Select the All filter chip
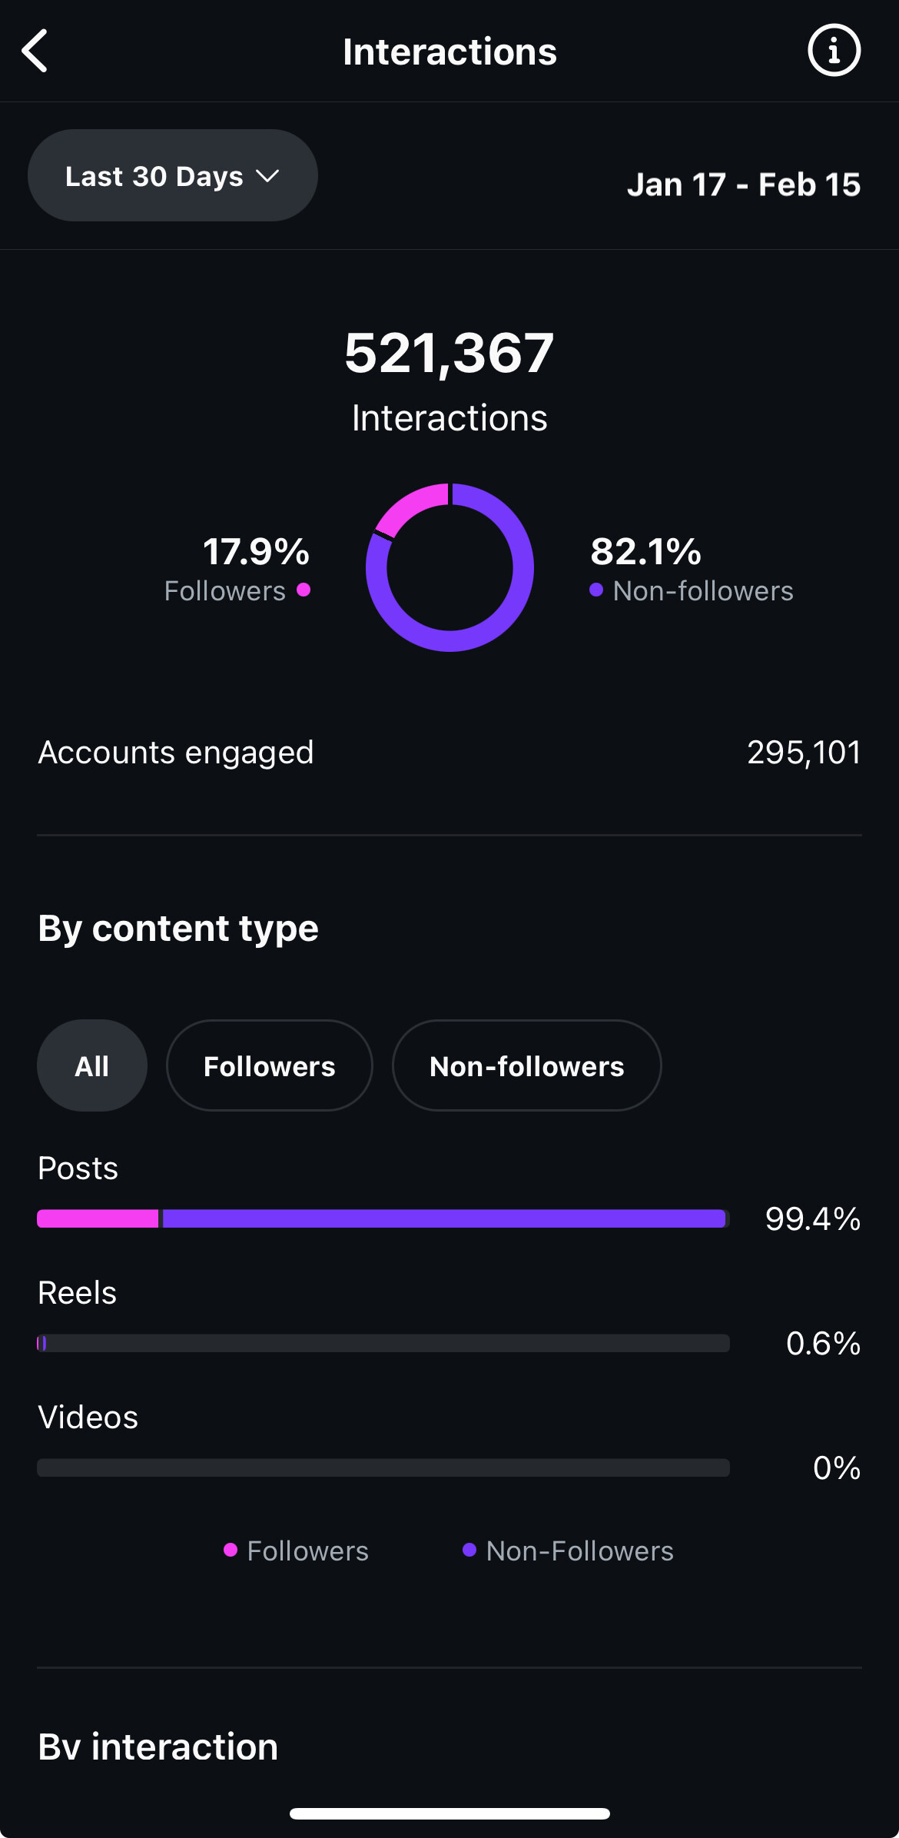 point(92,1065)
